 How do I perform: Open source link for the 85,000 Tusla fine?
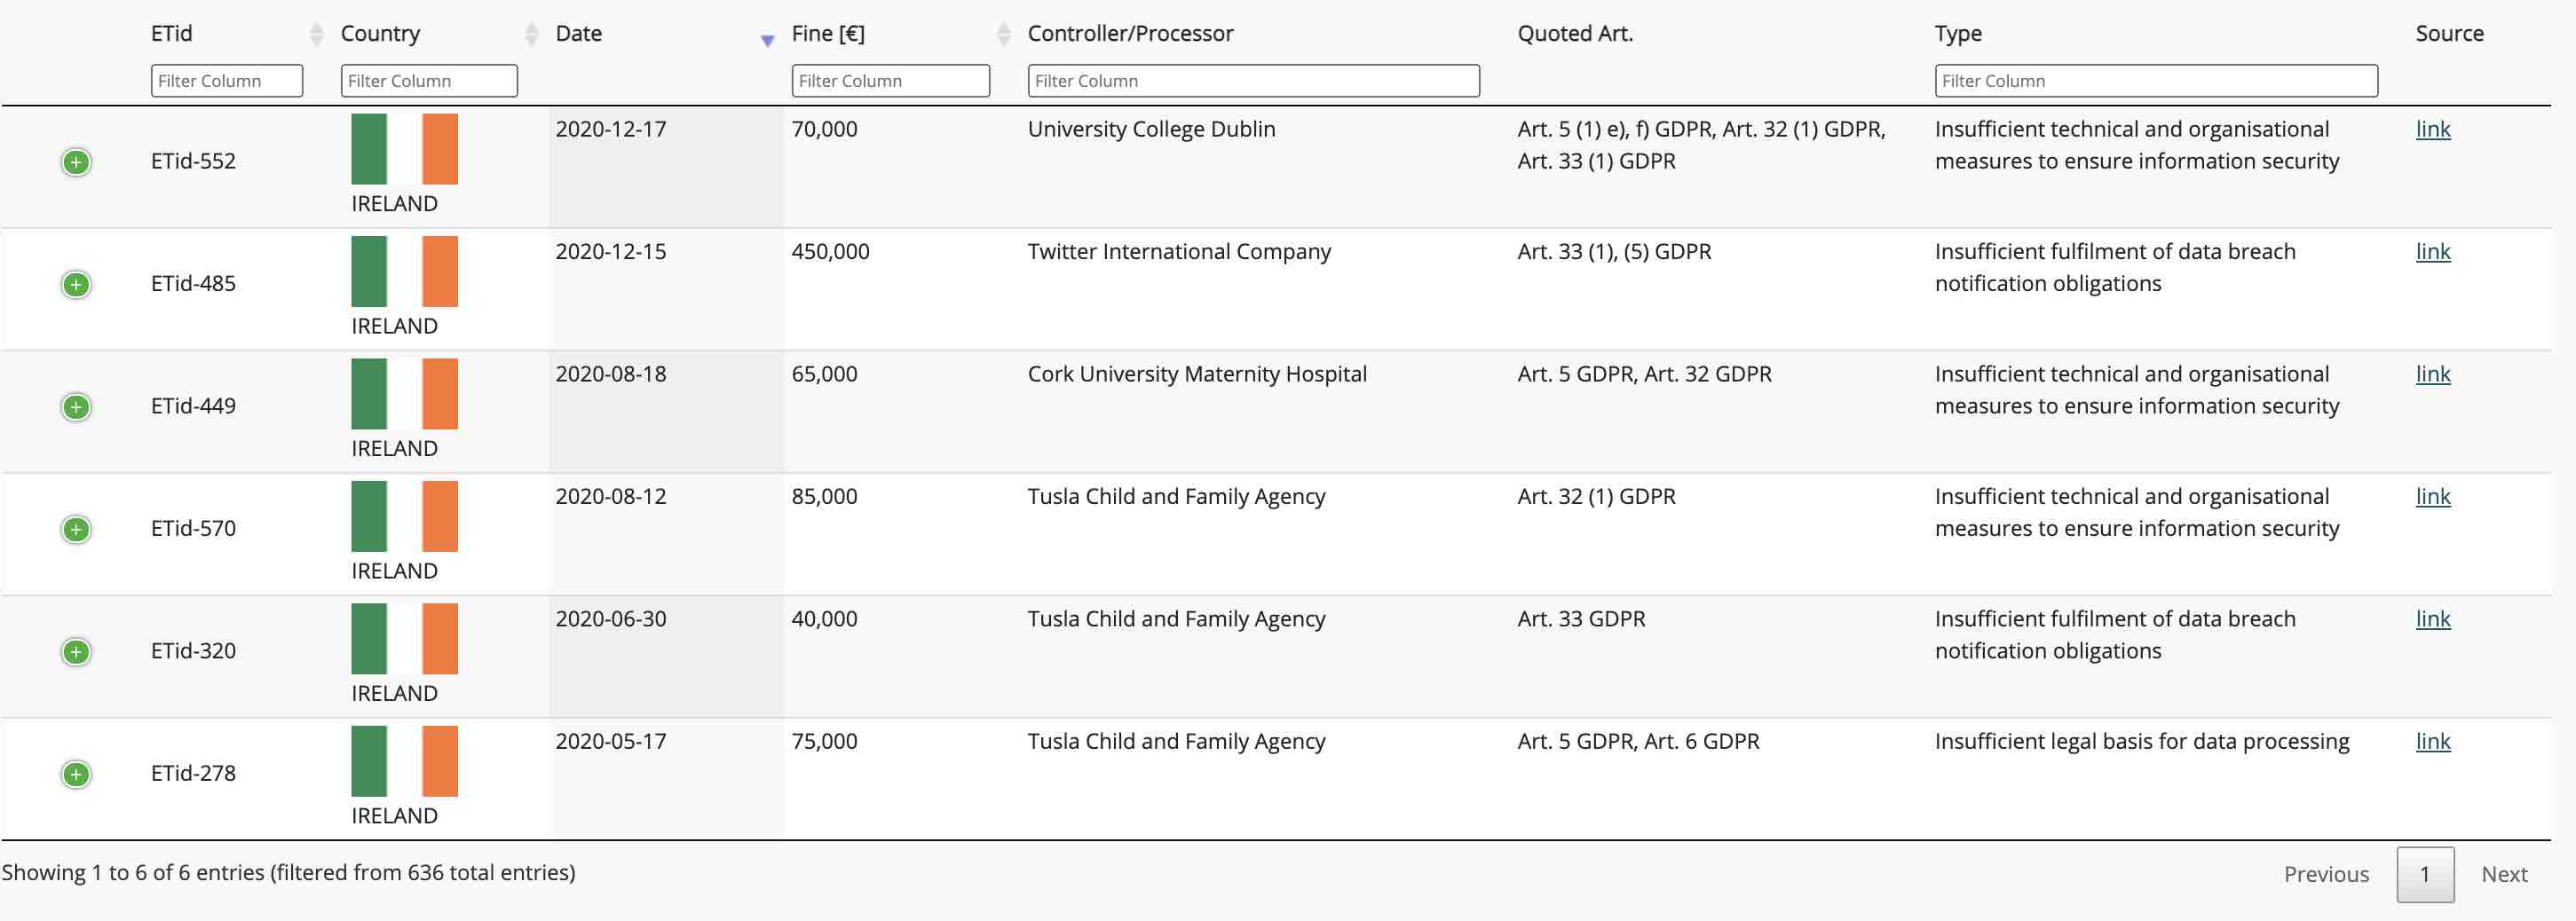click(x=2433, y=497)
